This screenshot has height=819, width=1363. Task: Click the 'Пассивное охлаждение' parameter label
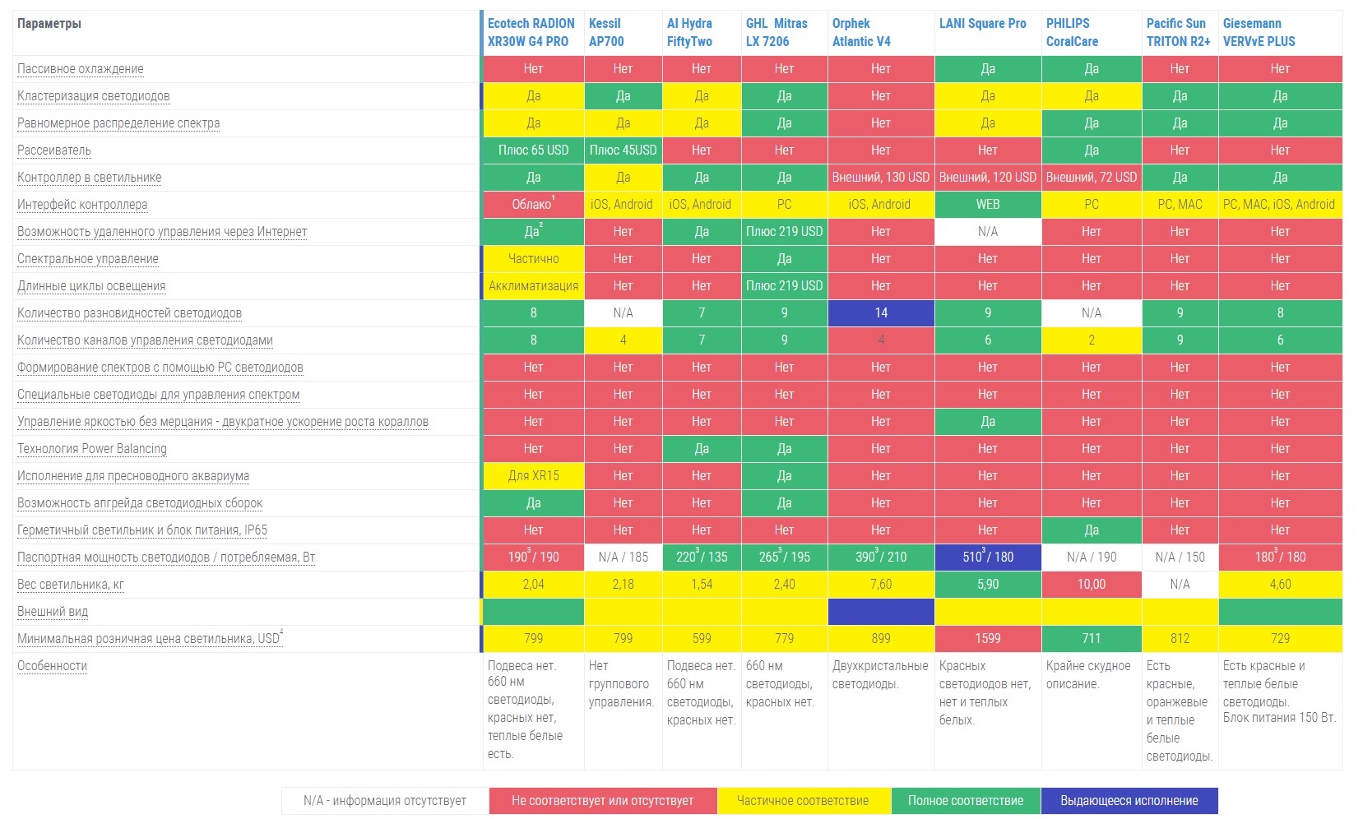pos(81,69)
